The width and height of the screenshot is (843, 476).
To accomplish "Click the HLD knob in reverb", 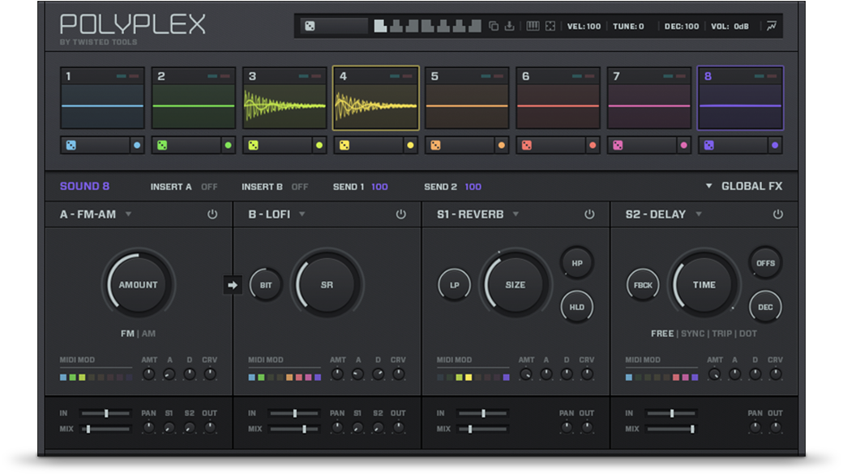I will click(577, 307).
